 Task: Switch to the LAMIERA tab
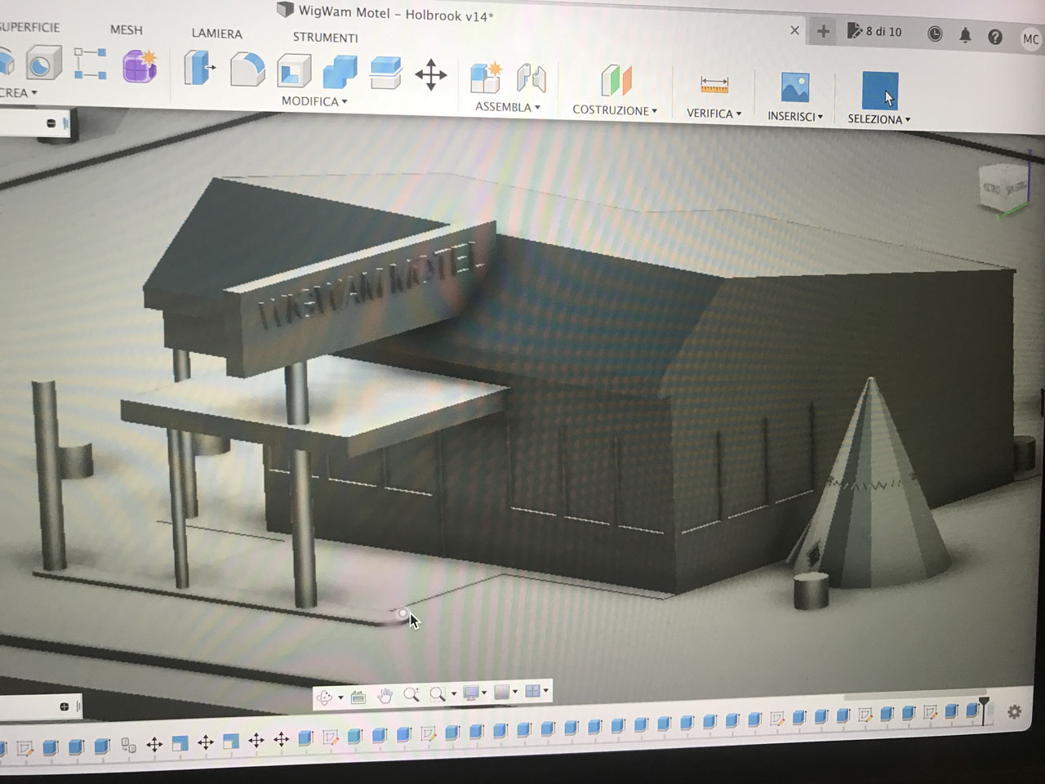(217, 33)
